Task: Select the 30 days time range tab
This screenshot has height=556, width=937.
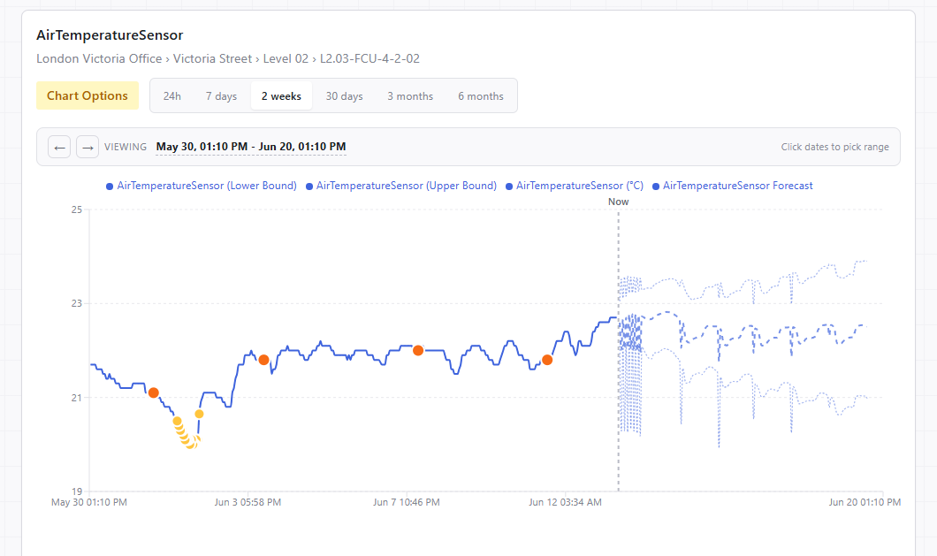Action: [344, 96]
